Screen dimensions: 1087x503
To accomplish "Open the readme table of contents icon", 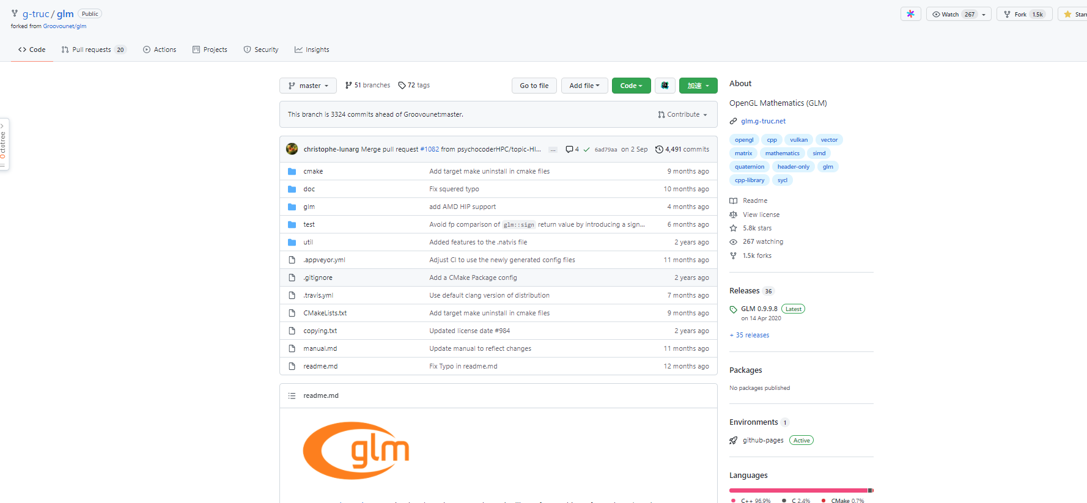I will point(292,395).
